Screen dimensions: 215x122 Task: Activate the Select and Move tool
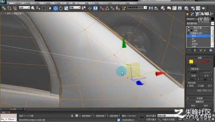coord(55,8)
